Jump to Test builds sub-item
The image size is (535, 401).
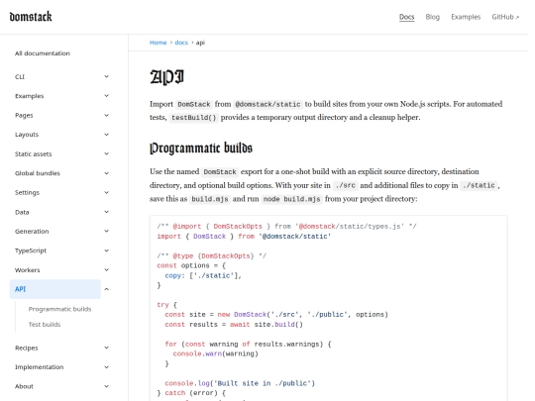coord(45,325)
